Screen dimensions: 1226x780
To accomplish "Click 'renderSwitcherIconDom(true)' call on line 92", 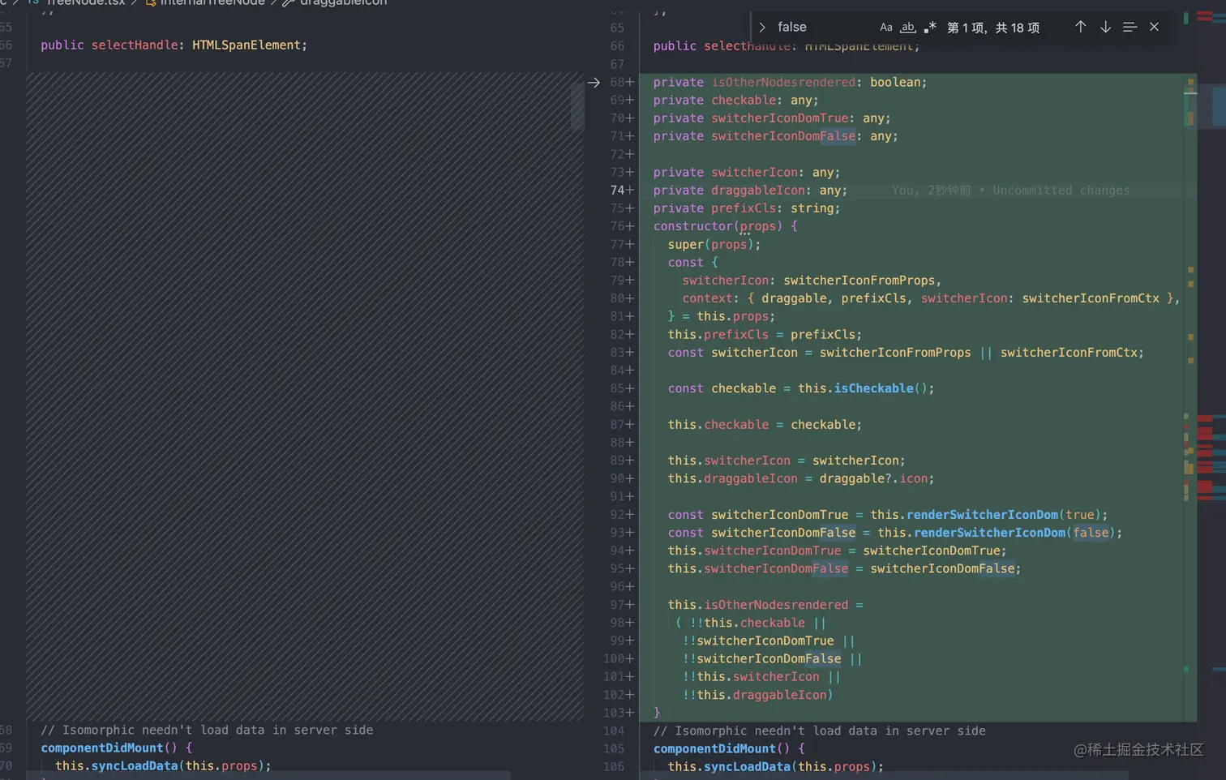I will coord(1003,515).
